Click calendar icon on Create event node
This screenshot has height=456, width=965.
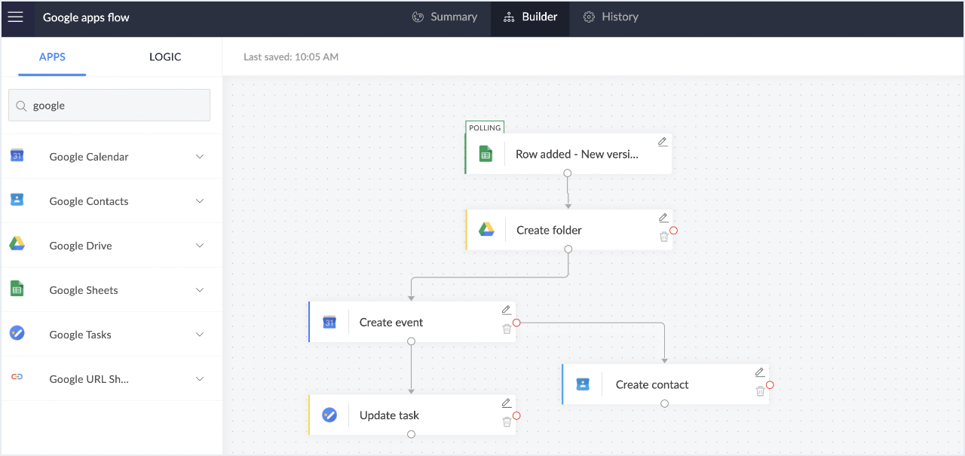tap(329, 322)
